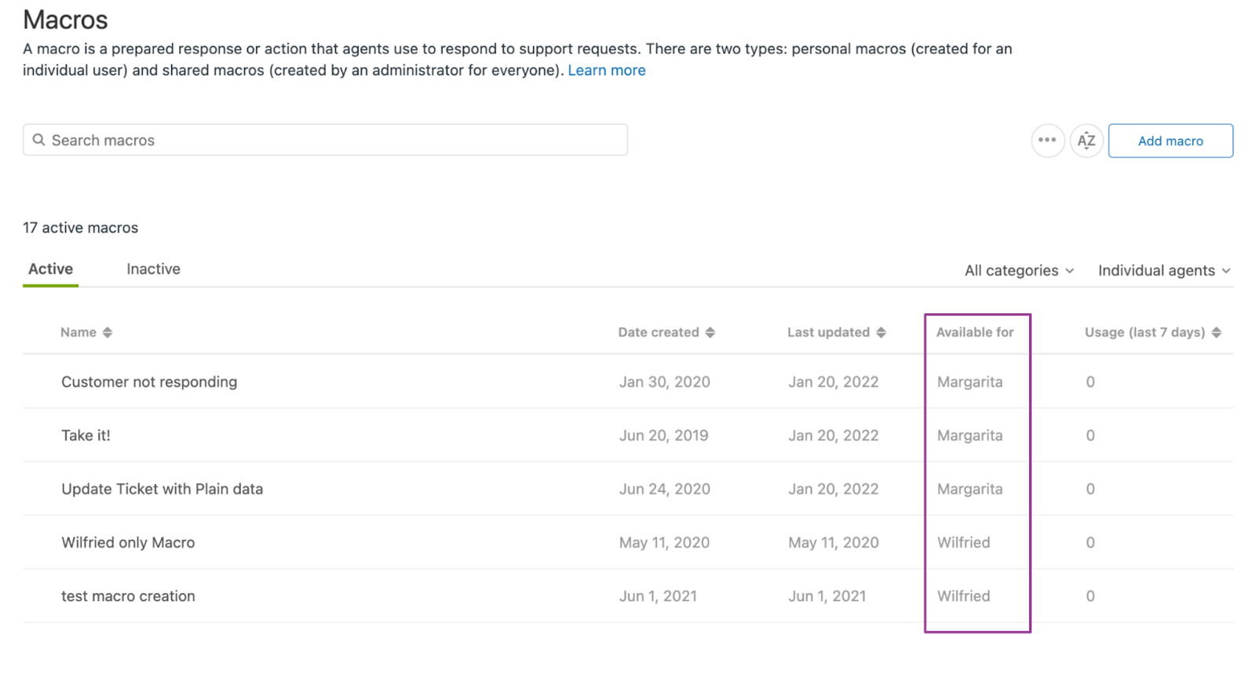Open the Wilfried only Macro row
Screen dimensions: 1256x697
tap(128, 542)
